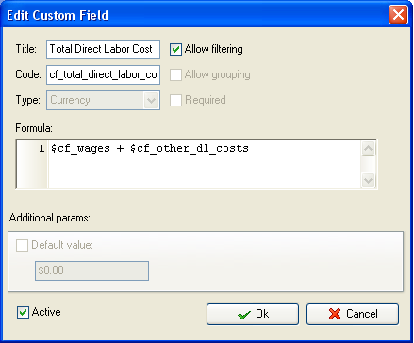Click into the Code input field
Image resolution: width=414 pixels, height=343 pixels.
point(103,74)
